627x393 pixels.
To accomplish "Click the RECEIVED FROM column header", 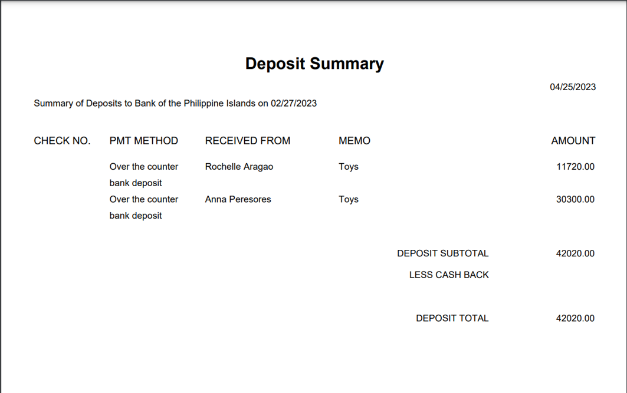I will click(x=248, y=141).
